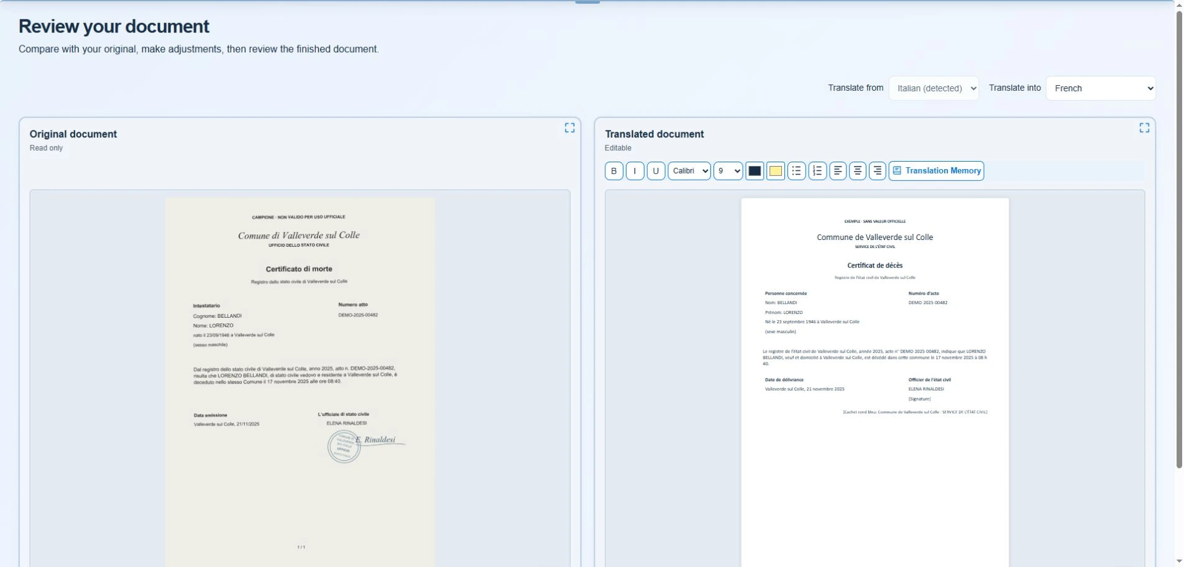Screen dimensions: 1184x567
Task: Insert a numbered list
Action: click(x=817, y=171)
